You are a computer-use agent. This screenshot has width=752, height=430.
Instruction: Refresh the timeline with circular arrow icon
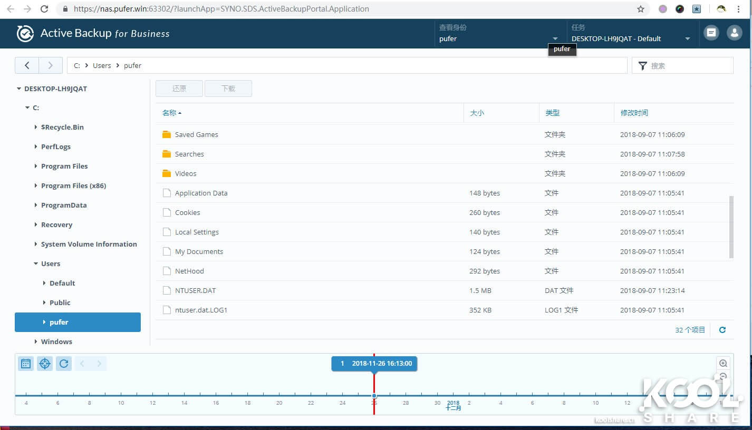(x=64, y=364)
